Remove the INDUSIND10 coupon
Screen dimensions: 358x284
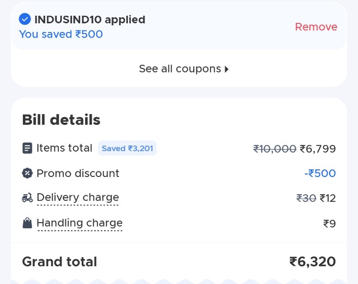click(316, 27)
